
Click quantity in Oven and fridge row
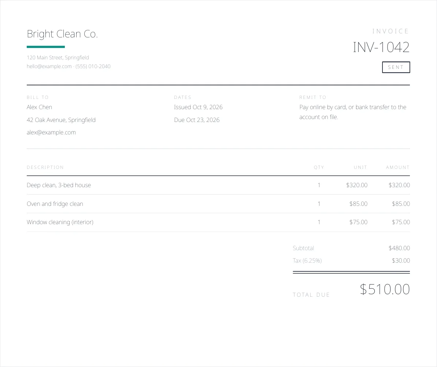[x=319, y=204]
